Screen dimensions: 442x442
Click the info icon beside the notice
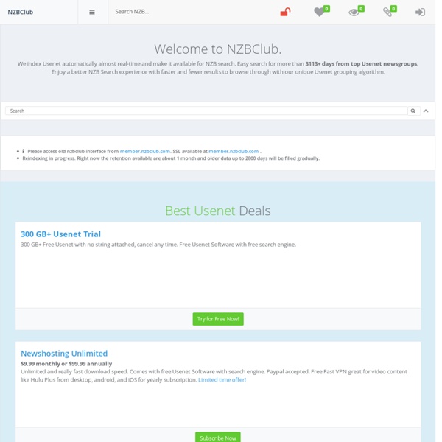[23, 151]
